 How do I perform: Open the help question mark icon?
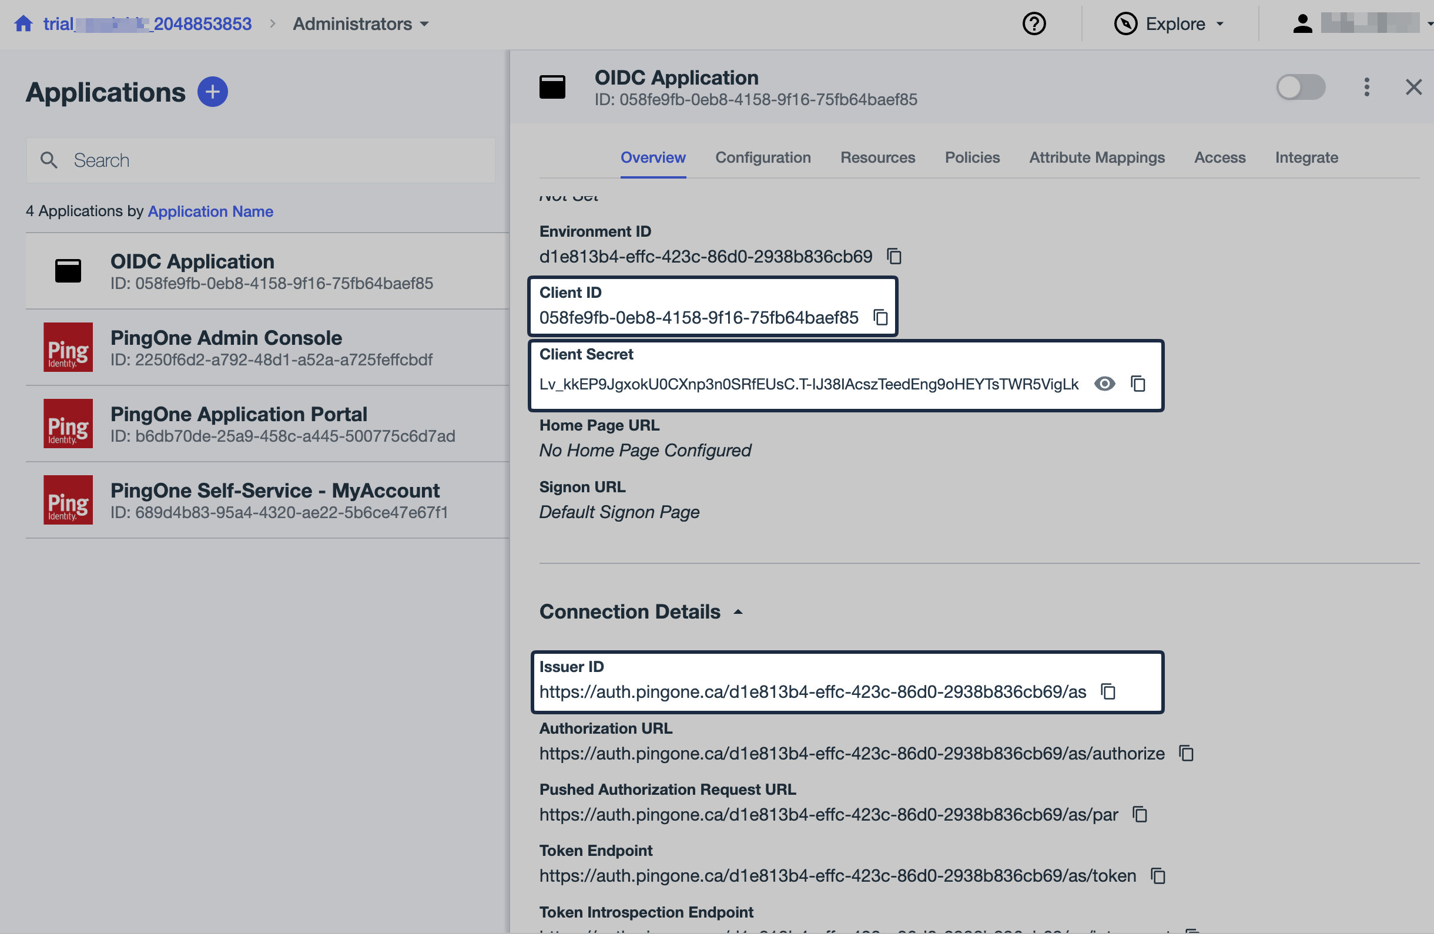click(1034, 23)
